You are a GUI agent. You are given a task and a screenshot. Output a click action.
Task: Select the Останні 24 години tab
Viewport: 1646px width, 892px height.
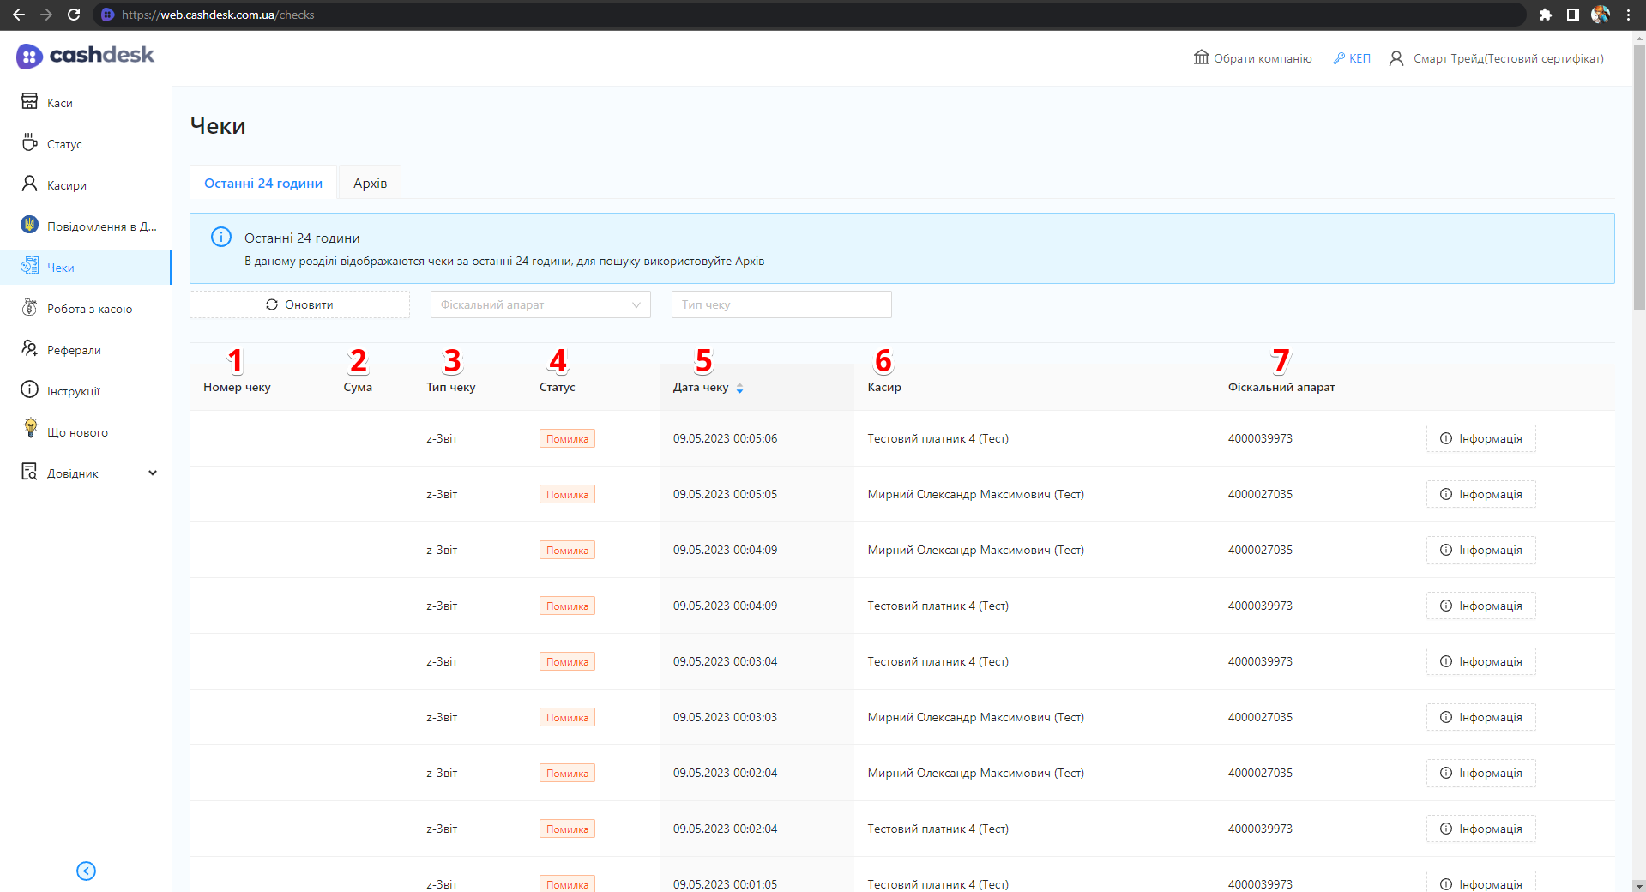click(262, 183)
